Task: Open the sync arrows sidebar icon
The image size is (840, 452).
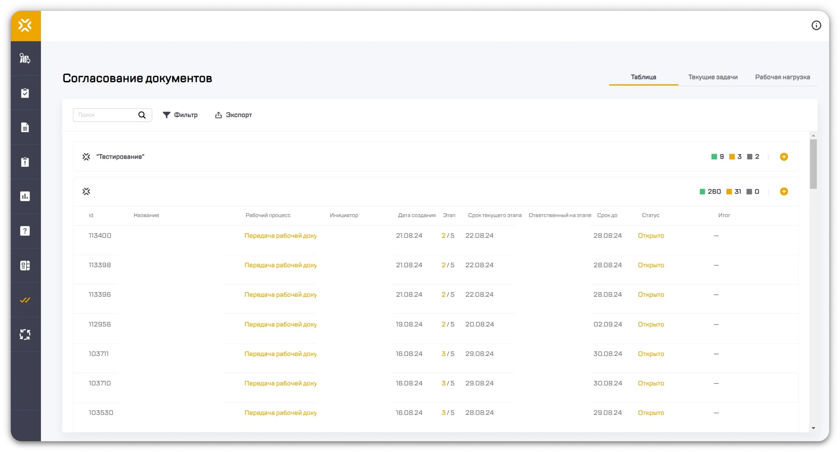Action: [25, 334]
